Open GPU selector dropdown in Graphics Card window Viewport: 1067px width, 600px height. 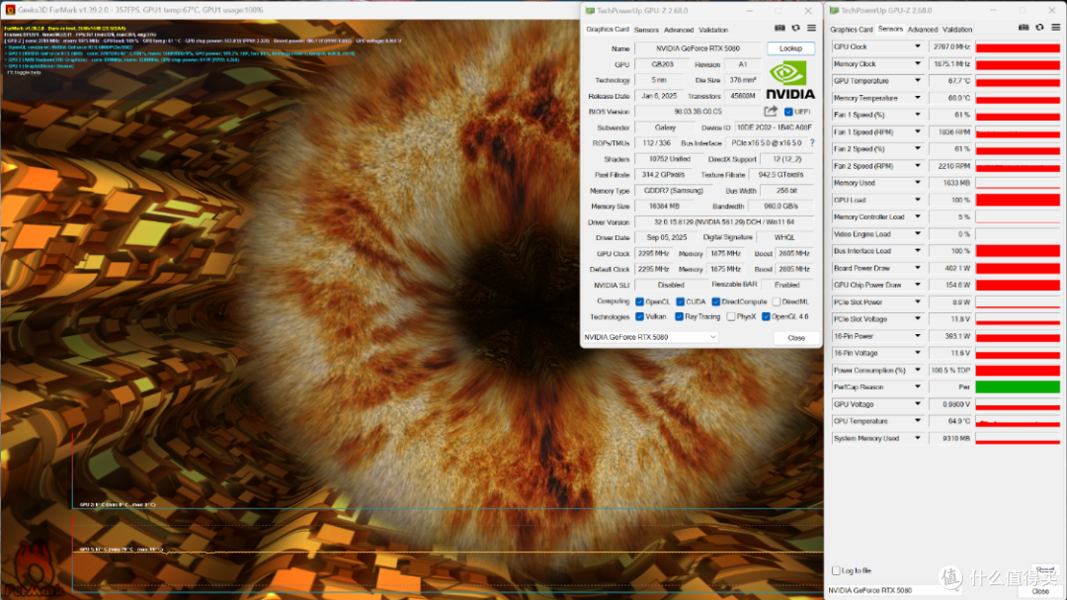[x=650, y=337]
